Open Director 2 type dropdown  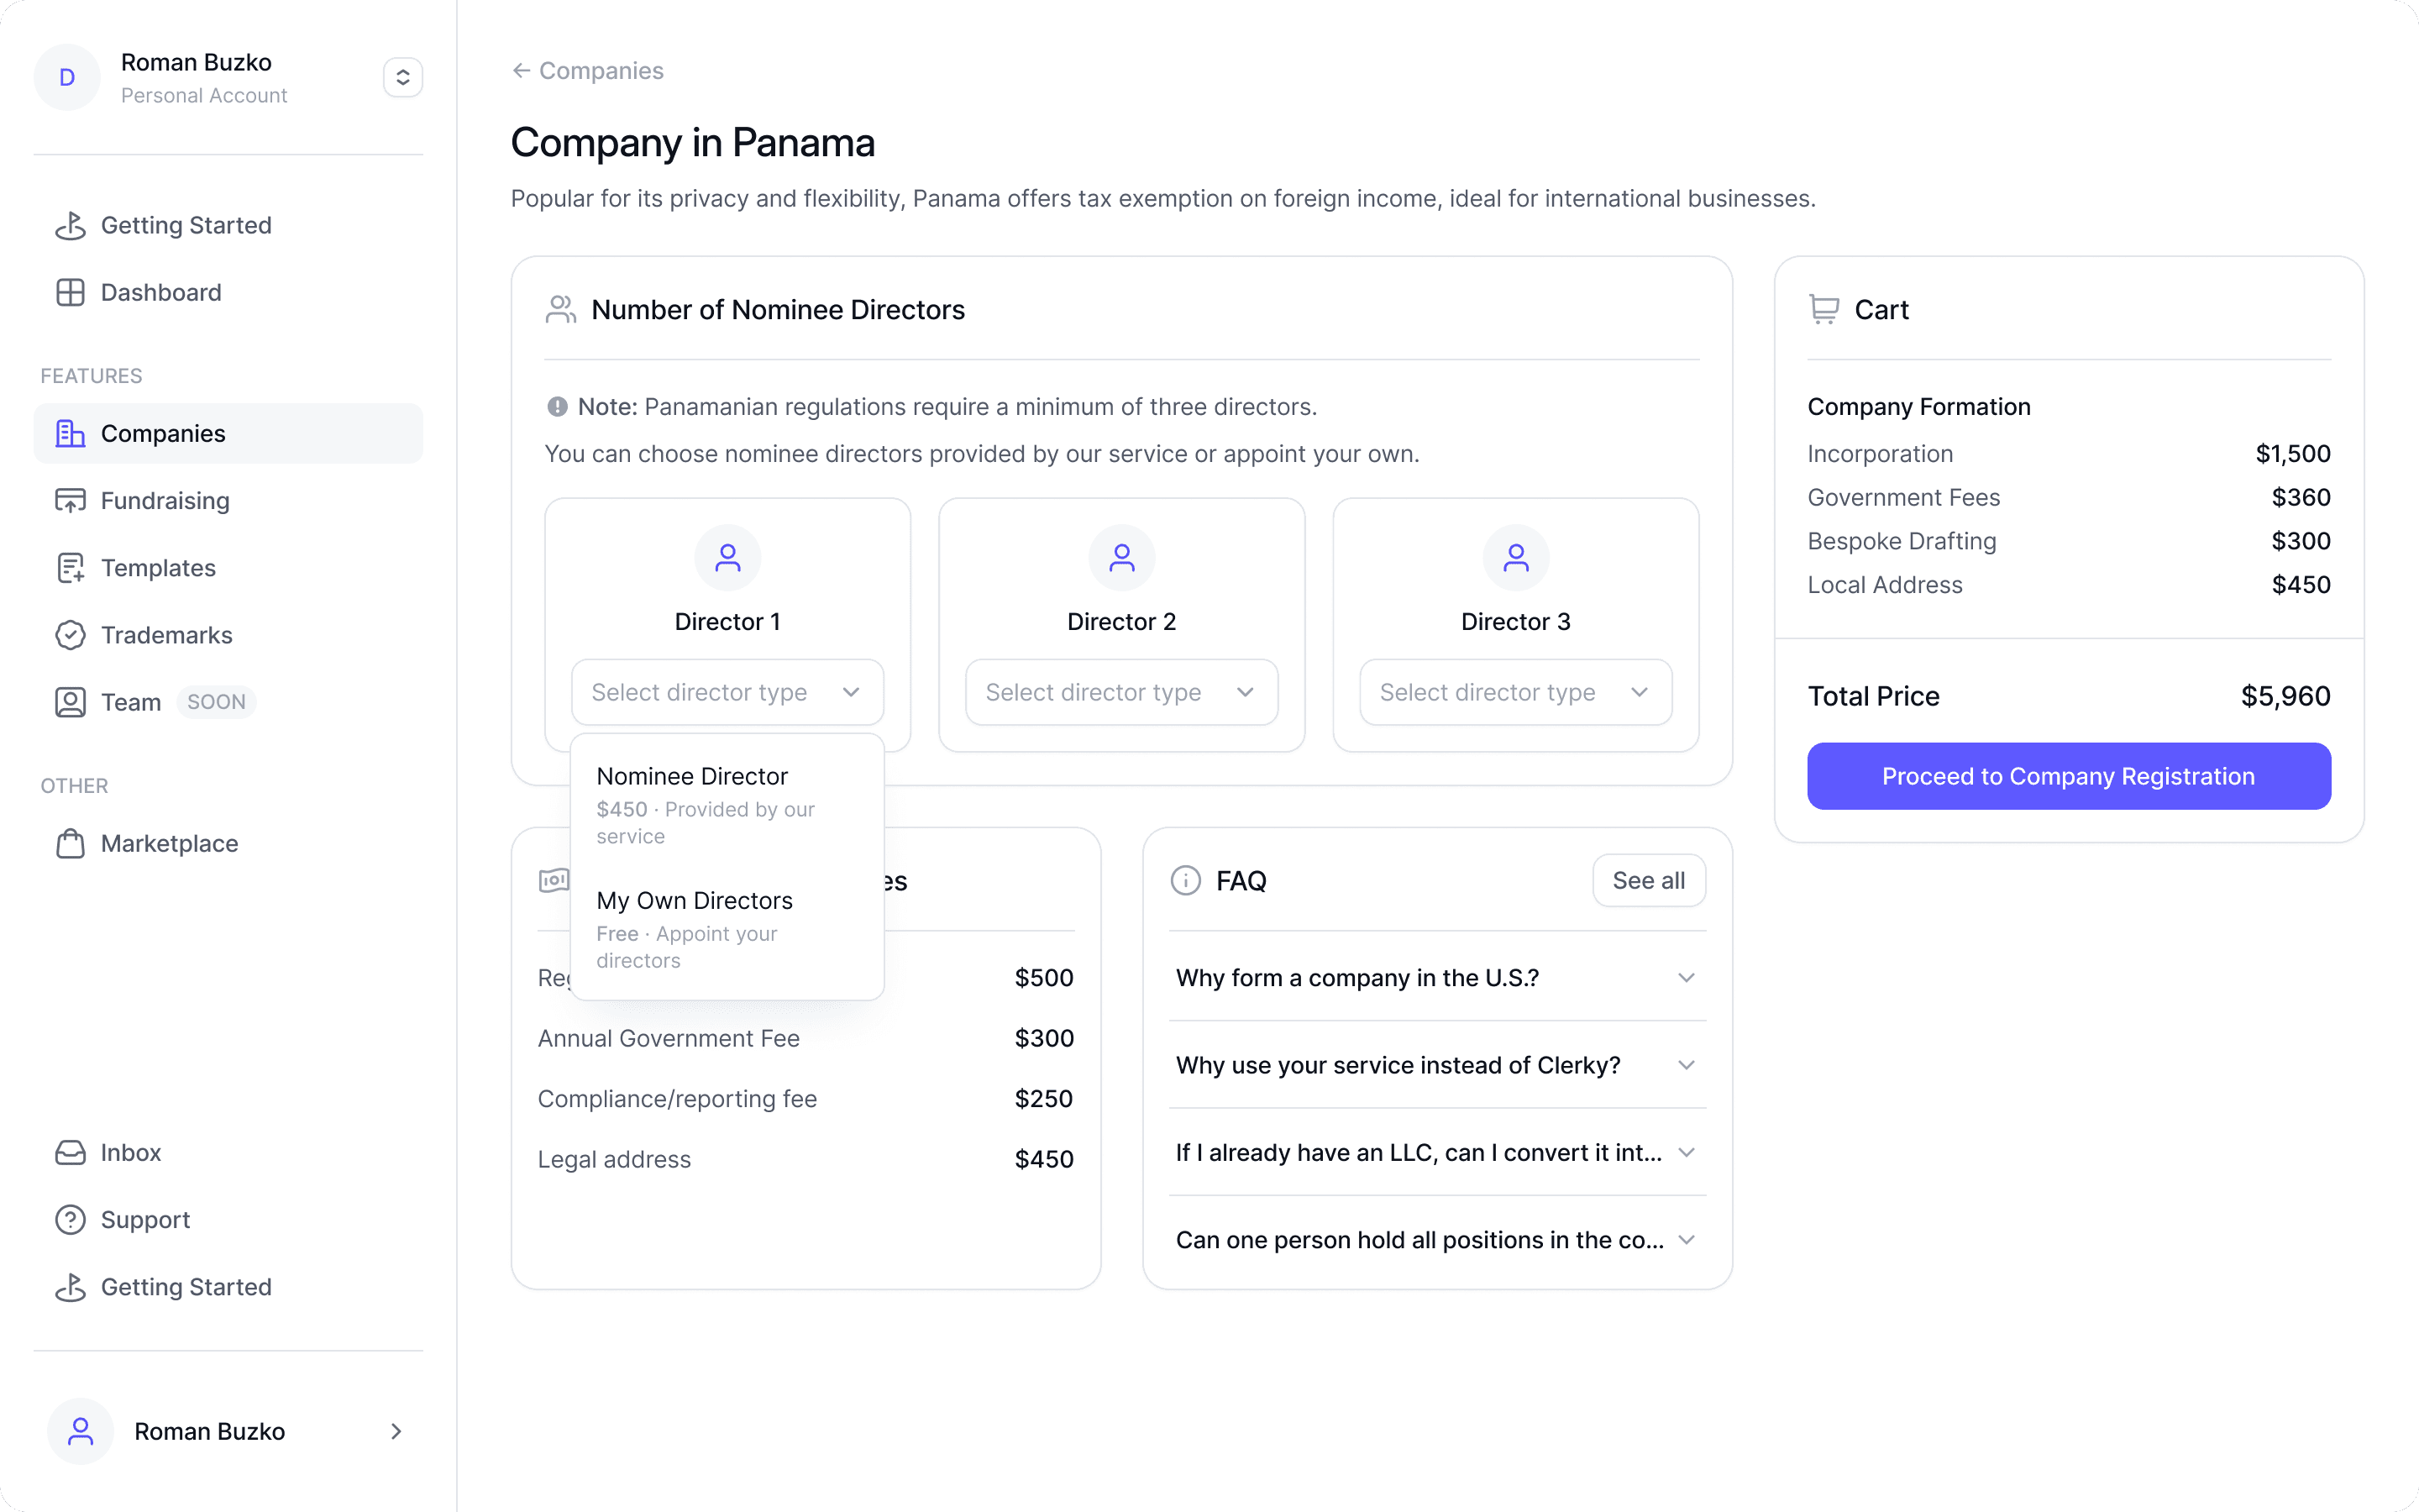click(x=1121, y=692)
